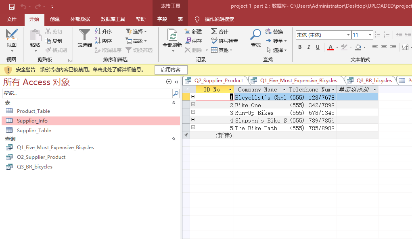This screenshot has height=239, width=412.
Task: Click the search magnifier in navigation pane
Action: 176,93
